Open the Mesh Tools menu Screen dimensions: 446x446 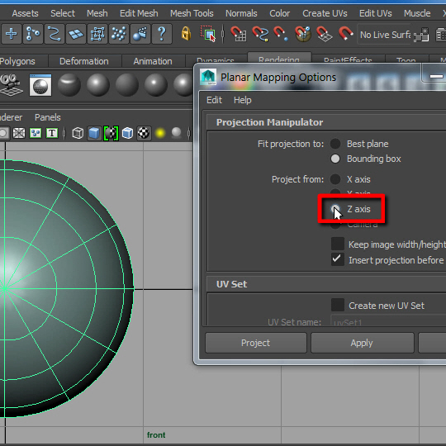click(x=192, y=13)
